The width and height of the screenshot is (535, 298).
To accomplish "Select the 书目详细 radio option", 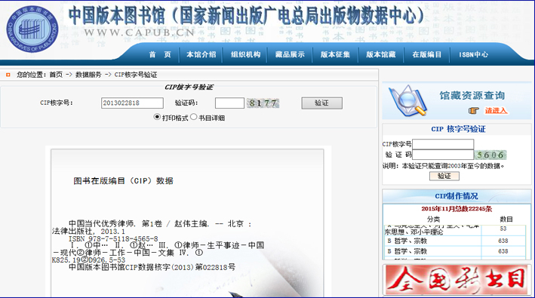I will point(193,117).
